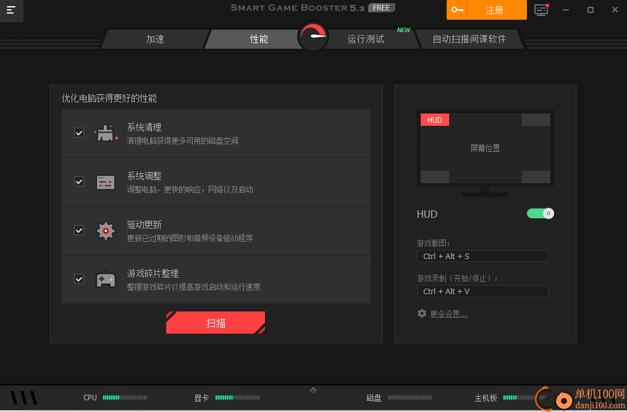The height and width of the screenshot is (412, 627).
Task: Click the 优化电脑获得更好的性能 heading
Action: coord(109,98)
